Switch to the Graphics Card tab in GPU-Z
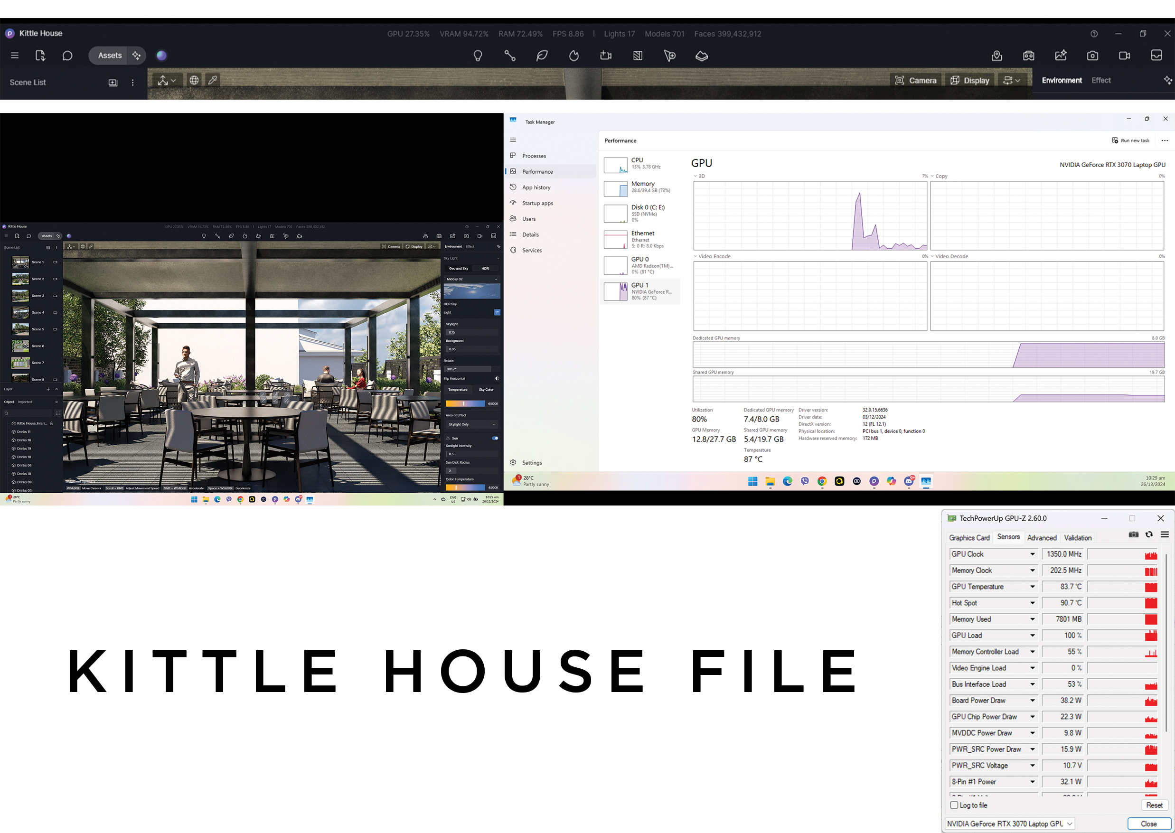Image resolution: width=1175 pixels, height=833 pixels. [x=969, y=538]
